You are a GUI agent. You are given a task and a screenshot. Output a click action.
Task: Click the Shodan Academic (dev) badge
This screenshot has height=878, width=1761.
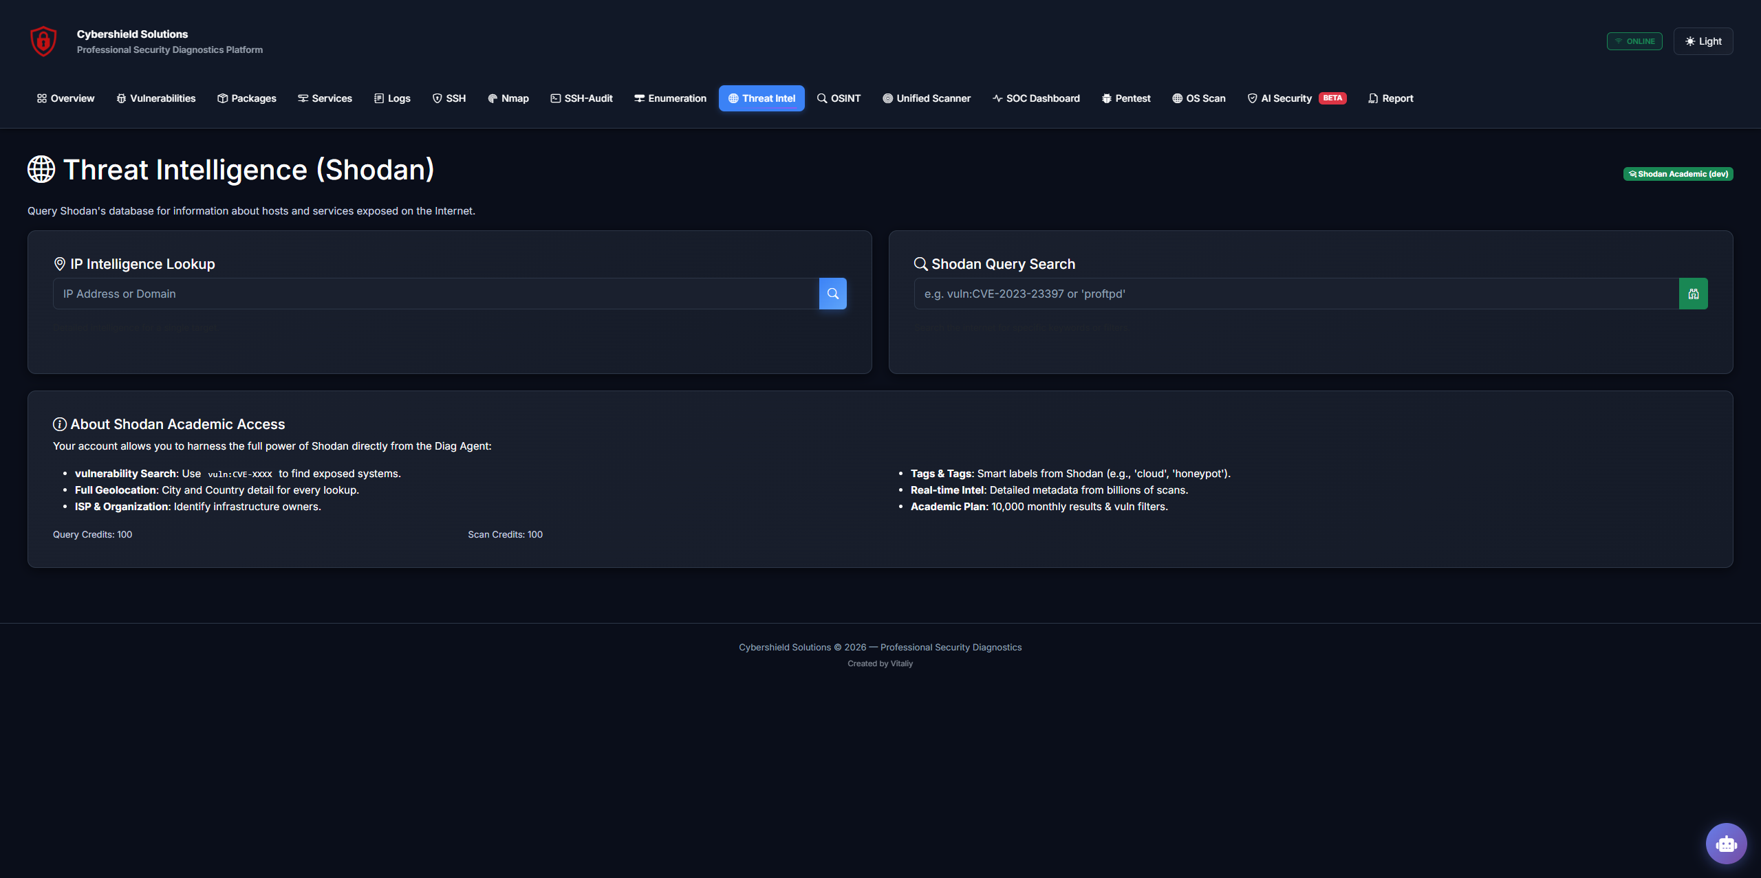[x=1678, y=174]
